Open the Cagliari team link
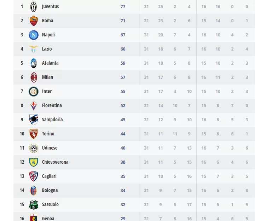 click(49, 176)
